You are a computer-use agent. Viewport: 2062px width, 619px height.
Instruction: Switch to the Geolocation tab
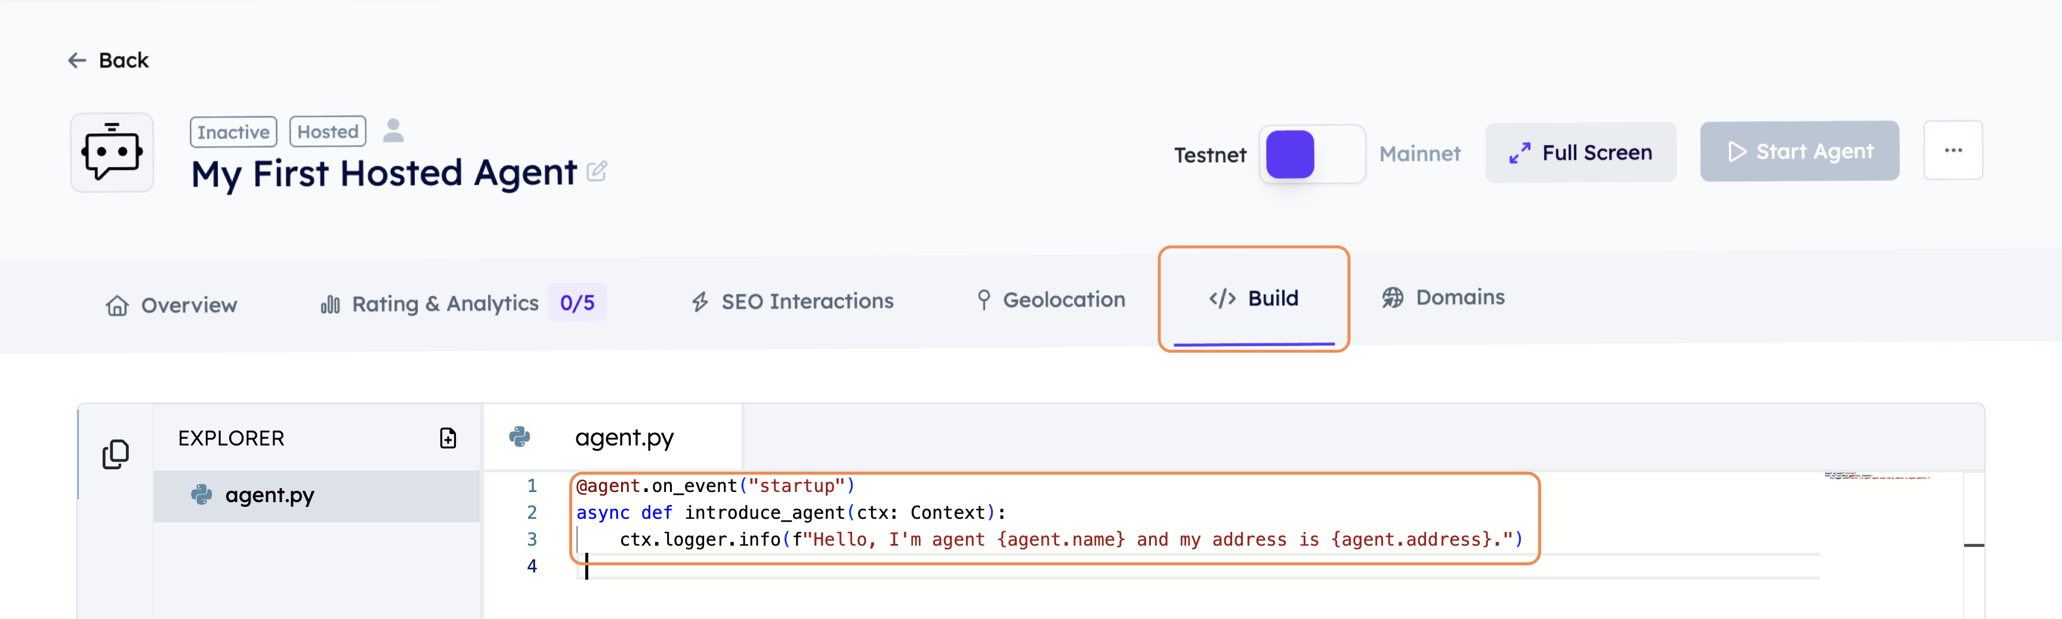(x=1051, y=300)
